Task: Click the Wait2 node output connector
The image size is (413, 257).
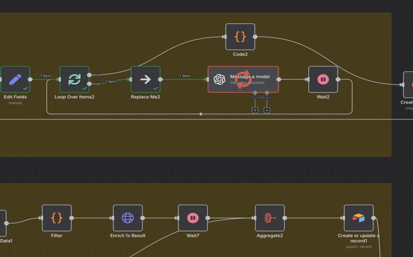Action: point(338,79)
